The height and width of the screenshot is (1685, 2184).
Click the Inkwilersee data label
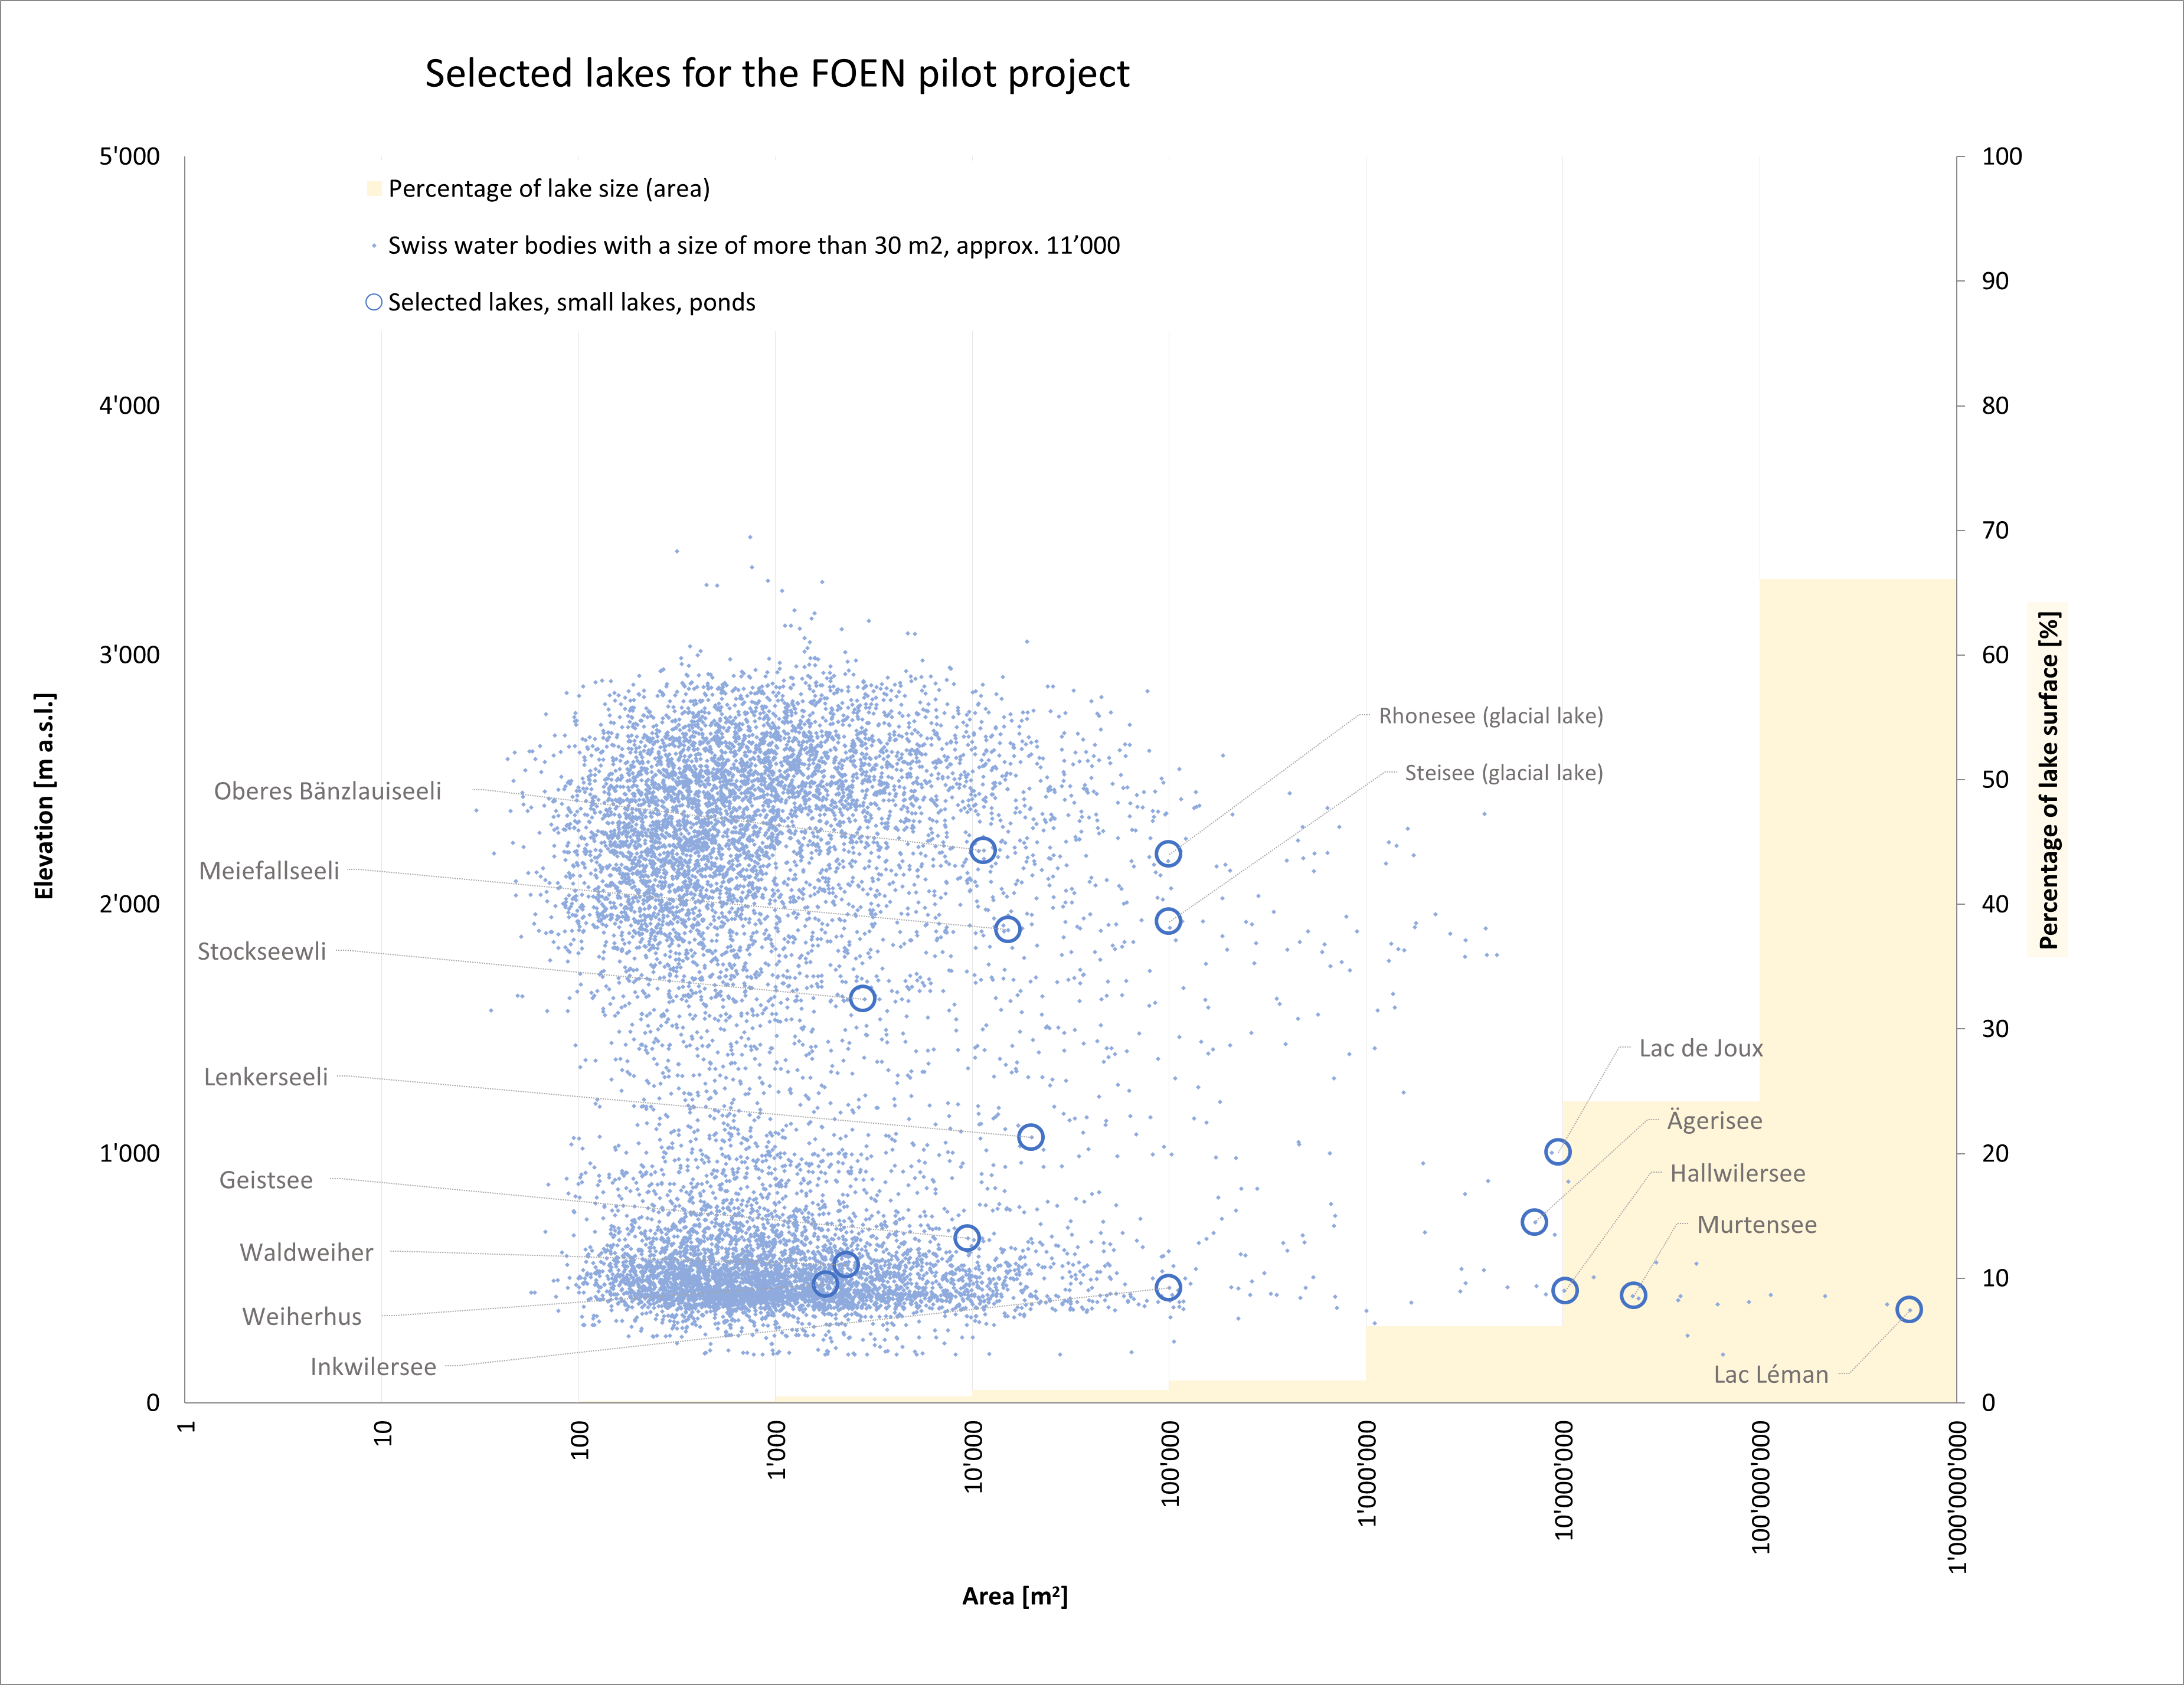(x=373, y=1367)
